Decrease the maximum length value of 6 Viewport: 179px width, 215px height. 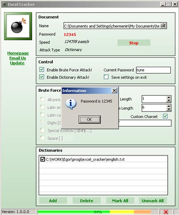(x=169, y=110)
